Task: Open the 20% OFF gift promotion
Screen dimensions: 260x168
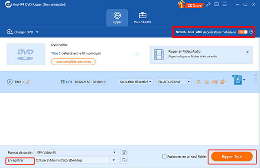Action: [190, 4]
